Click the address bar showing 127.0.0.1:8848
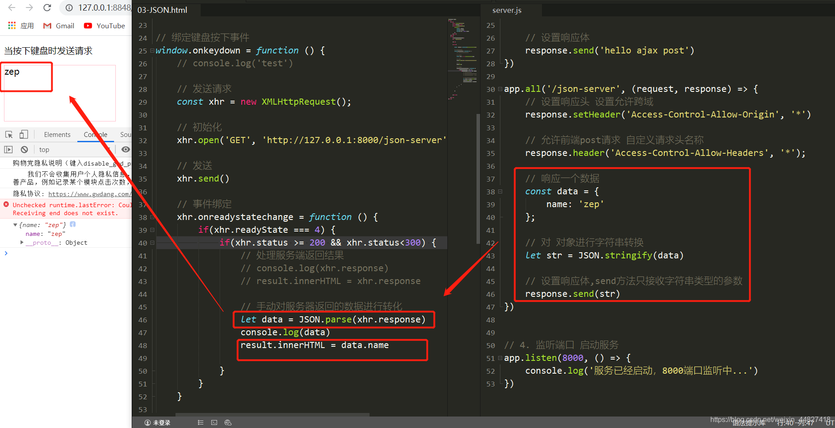This screenshot has width=835, height=428. (x=104, y=8)
